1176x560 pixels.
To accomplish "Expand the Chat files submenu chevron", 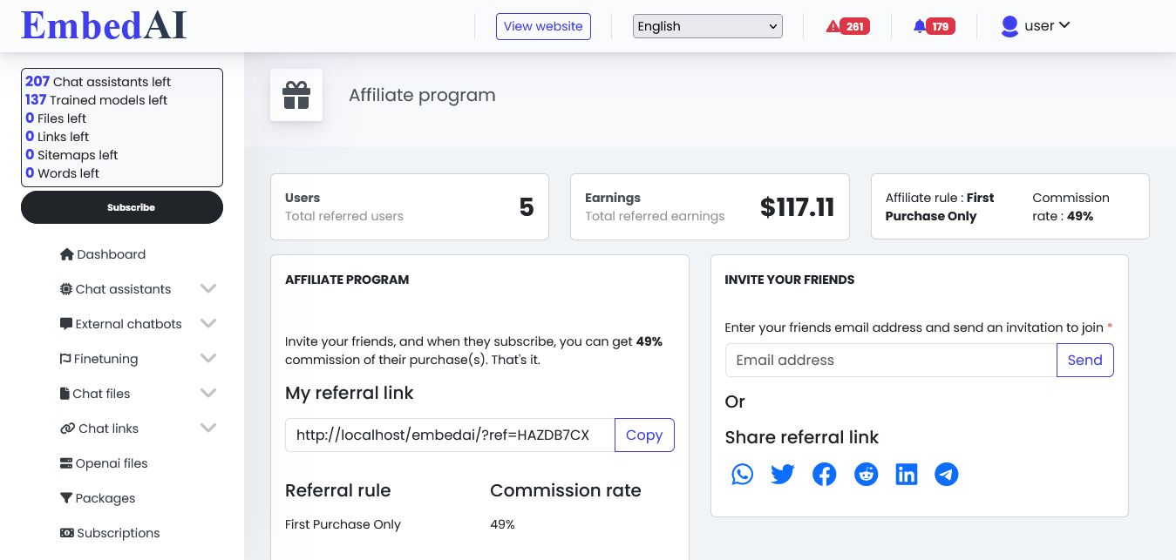I will [x=208, y=393].
